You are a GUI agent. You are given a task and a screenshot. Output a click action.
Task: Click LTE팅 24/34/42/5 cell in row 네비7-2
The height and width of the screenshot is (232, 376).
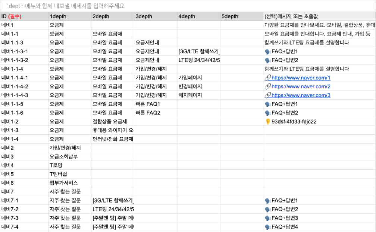pyautogui.click(x=113, y=209)
